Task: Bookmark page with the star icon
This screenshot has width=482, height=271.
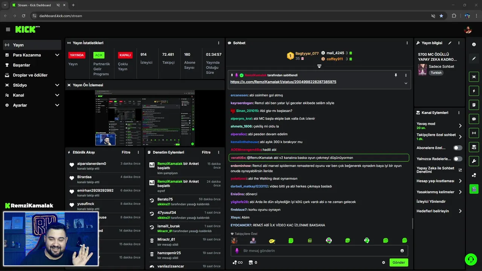Action: [441, 16]
